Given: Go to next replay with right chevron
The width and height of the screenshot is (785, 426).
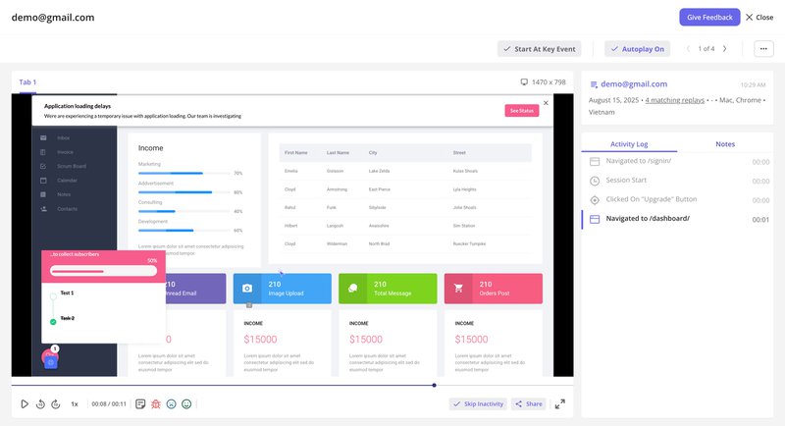Looking at the screenshot, I should (x=725, y=48).
